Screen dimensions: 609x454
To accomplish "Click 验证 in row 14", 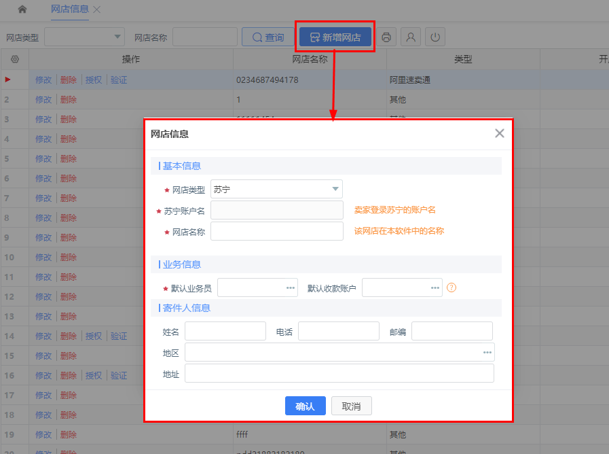I will click(x=119, y=336).
